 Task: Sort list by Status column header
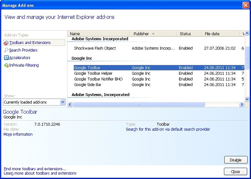click(x=190, y=34)
